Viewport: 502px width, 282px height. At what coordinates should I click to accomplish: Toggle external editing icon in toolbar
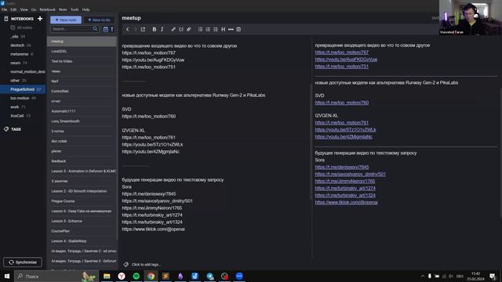pos(143,29)
